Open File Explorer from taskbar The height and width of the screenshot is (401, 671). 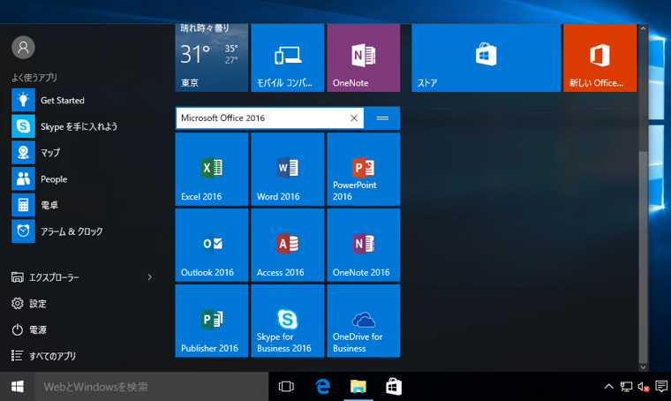point(358,387)
